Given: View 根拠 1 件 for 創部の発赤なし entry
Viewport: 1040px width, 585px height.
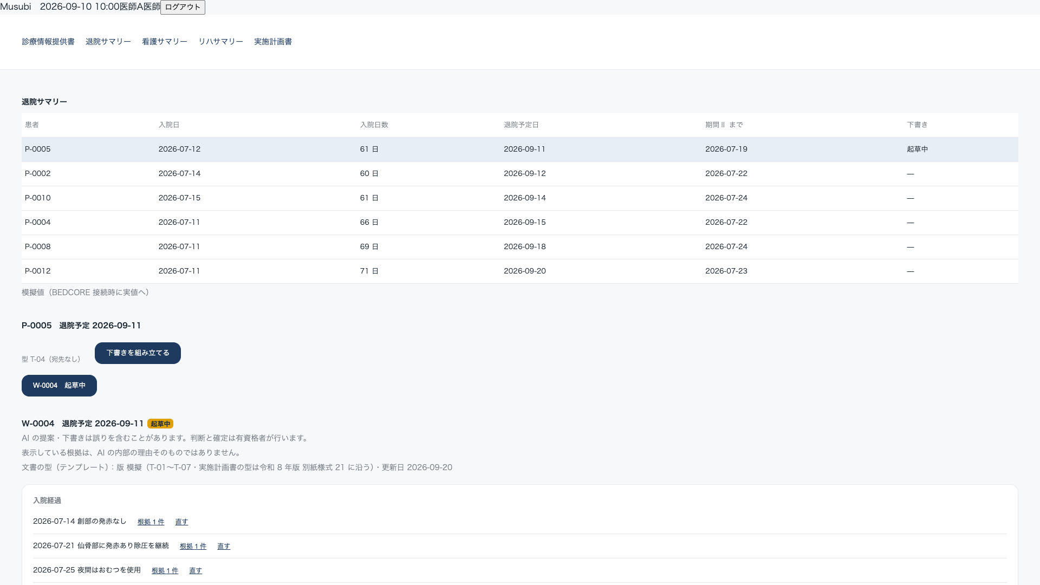Looking at the screenshot, I should click(151, 522).
